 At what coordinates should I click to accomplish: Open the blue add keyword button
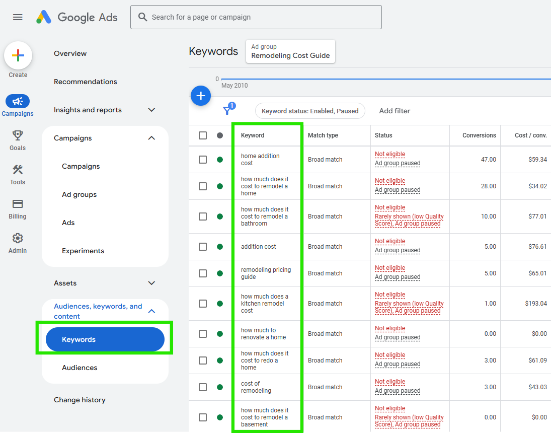coord(201,96)
